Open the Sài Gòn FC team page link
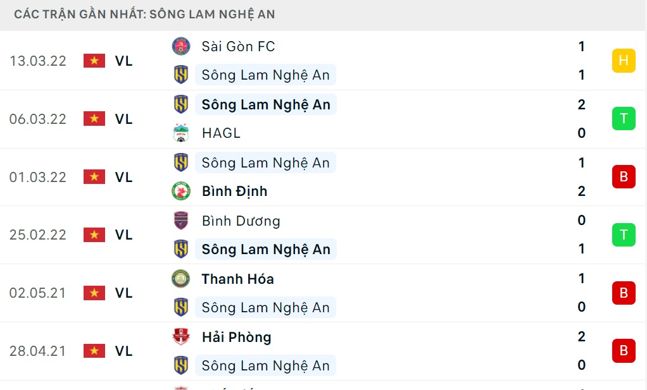 pos(237,46)
